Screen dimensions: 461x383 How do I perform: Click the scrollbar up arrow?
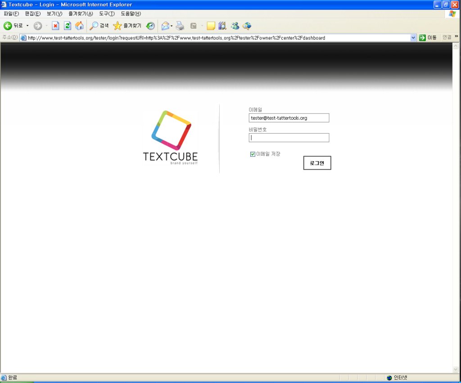[x=456, y=46]
